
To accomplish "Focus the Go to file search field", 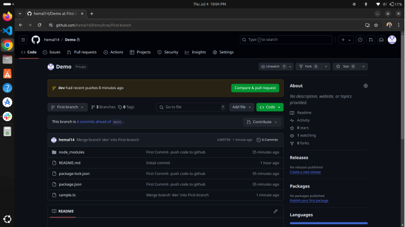I will 191,107.
